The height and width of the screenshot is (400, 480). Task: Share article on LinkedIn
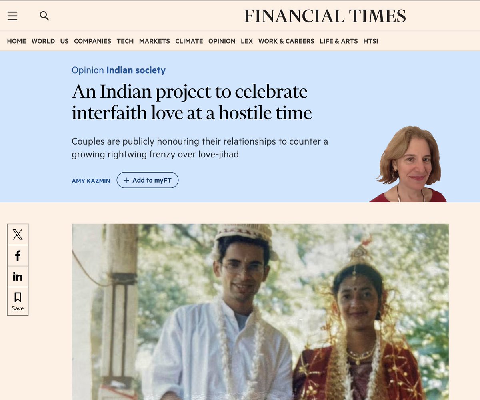tap(18, 276)
